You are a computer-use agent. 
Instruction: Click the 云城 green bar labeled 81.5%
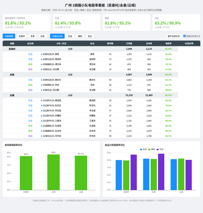tap(81, 173)
